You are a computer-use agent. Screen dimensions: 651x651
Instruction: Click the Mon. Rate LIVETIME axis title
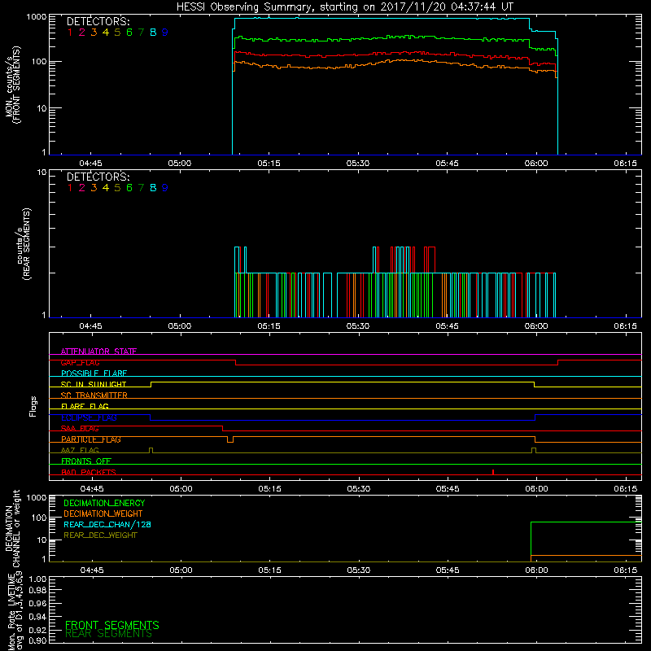point(15,611)
